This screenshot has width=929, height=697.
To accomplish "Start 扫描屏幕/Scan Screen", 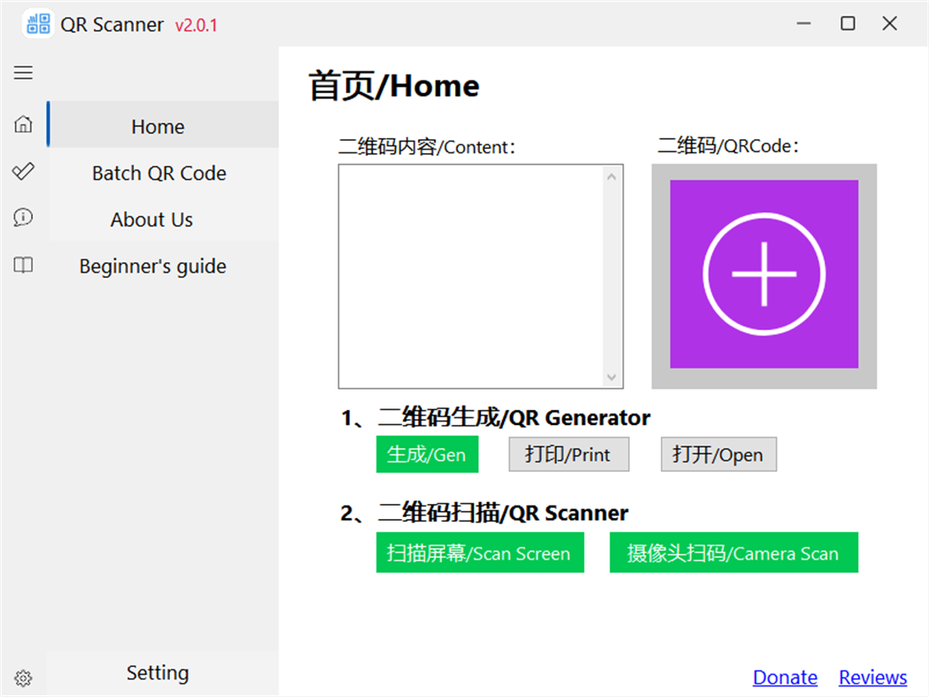I will [480, 552].
